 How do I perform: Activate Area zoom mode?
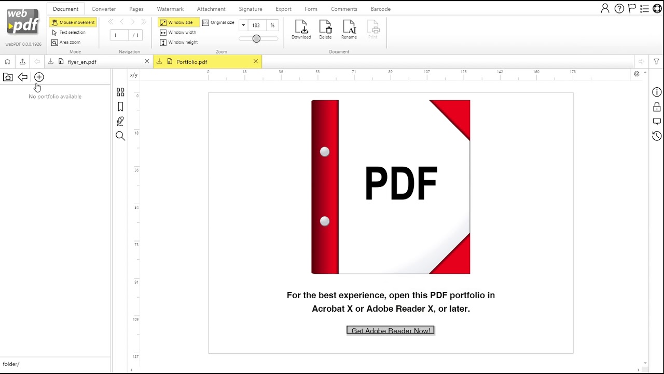66,42
